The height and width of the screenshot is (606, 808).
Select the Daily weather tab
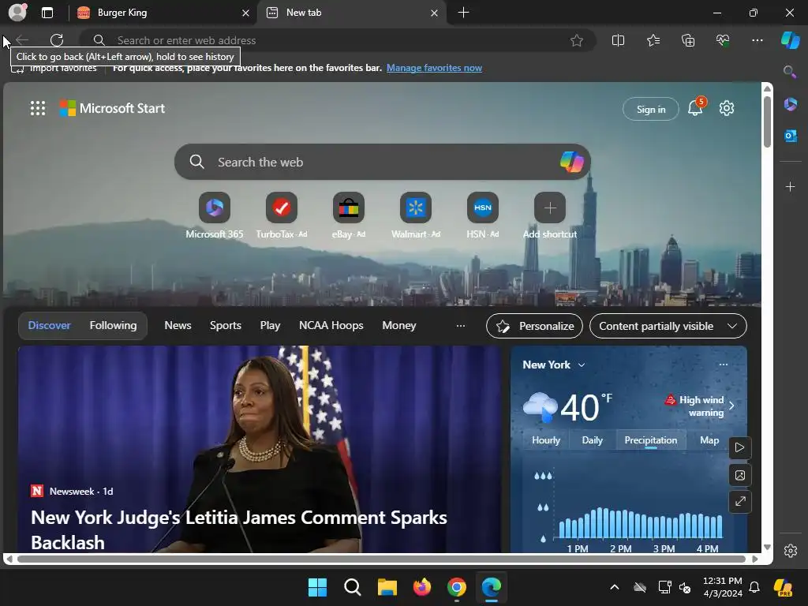click(592, 440)
